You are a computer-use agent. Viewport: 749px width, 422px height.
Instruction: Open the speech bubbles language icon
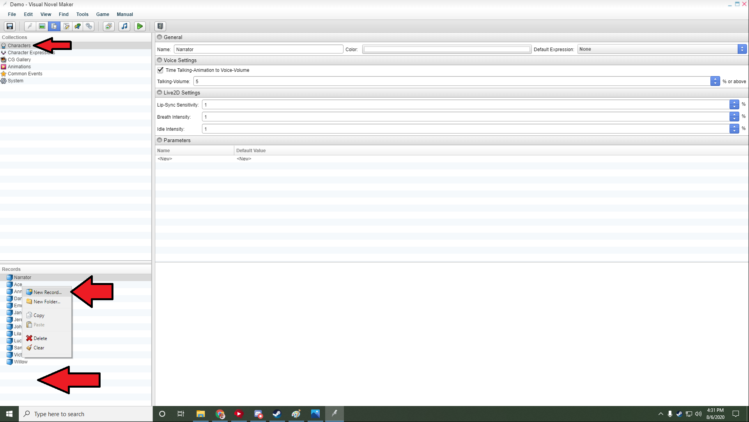coord(89,26)
